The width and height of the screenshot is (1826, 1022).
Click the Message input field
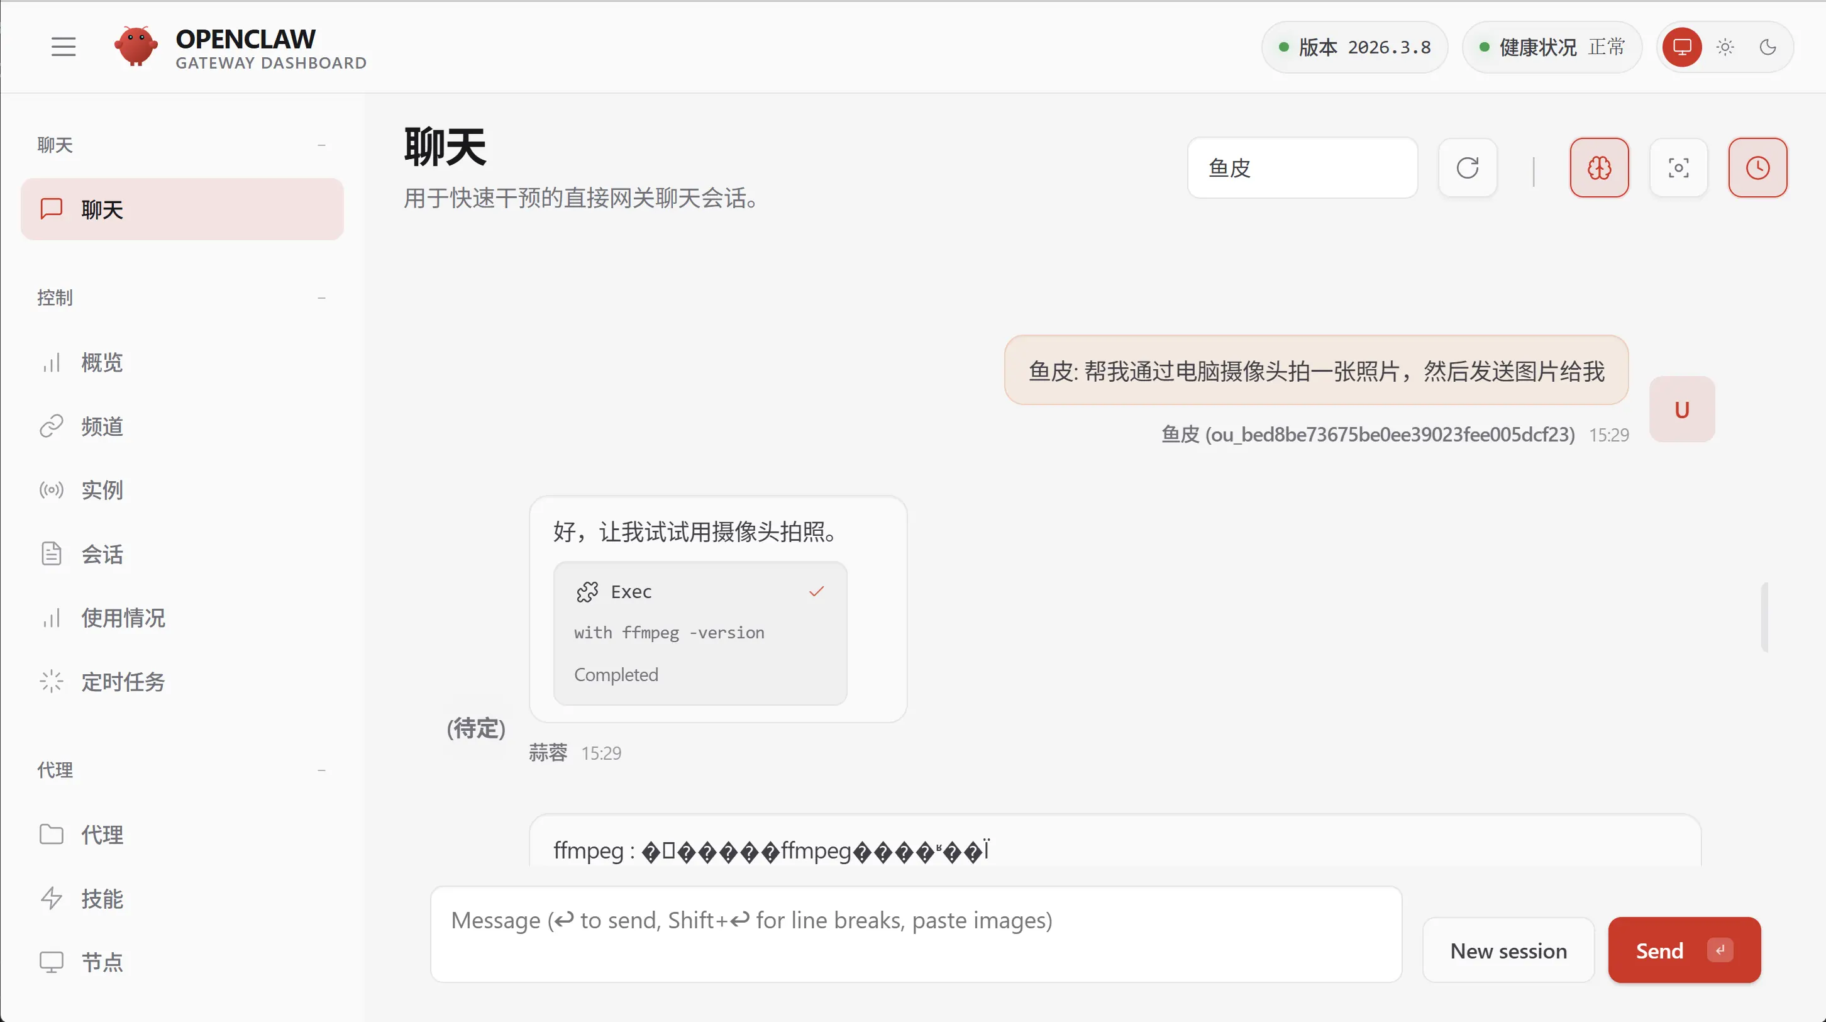pos(915,933)
